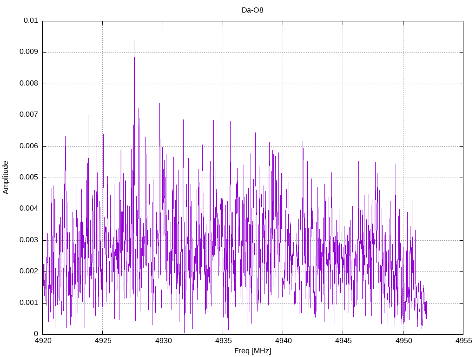Viewport: 476px width, 357px height.
Task: Click the 0.005 y-axis tick label
Action: coord(29,177)
